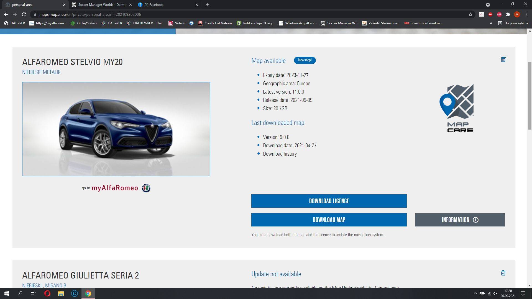Open the Download history link
Screen dimensions: 532x299
(280, 154)
